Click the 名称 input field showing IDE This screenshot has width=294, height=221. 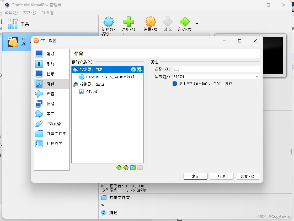coord(216,69)
